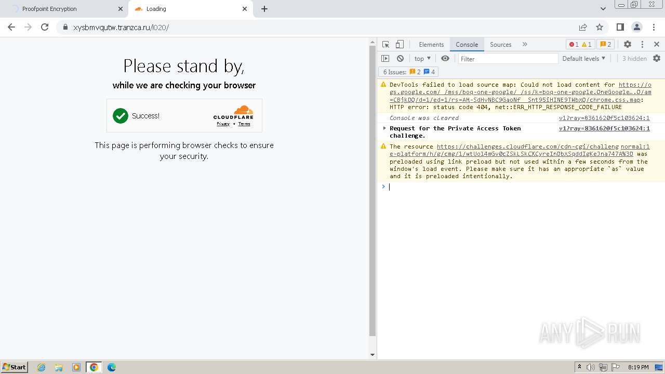Open console settings gear
Screen dimensions: 665x374
(657, 59)
